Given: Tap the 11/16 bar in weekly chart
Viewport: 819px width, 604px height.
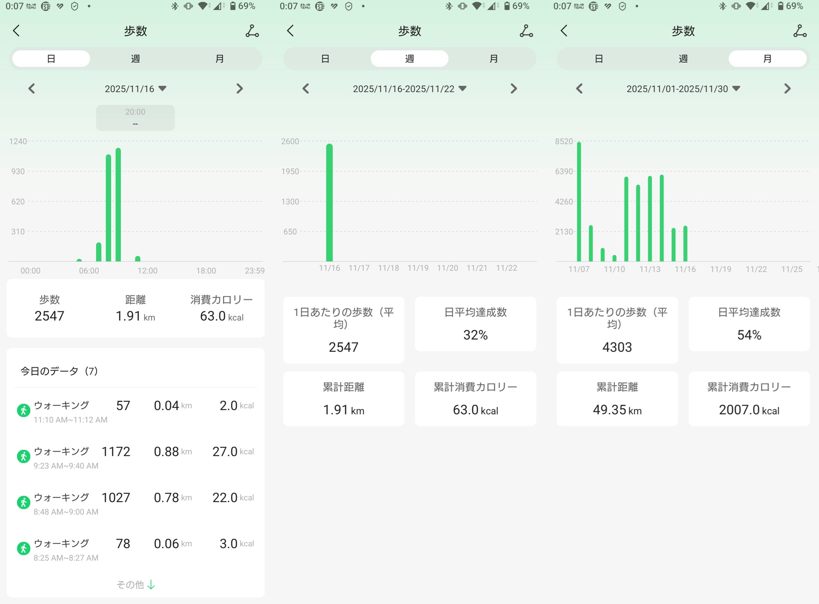Looking at the screenshot, I should pyautogui.click(x=329, y=203).
